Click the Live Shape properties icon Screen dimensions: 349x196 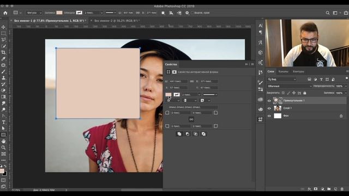tap(169, 72)
